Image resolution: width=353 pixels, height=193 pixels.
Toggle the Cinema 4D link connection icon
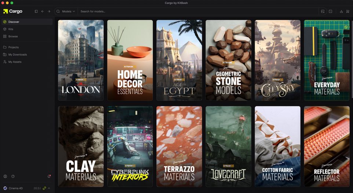click(x=44, y=188)
